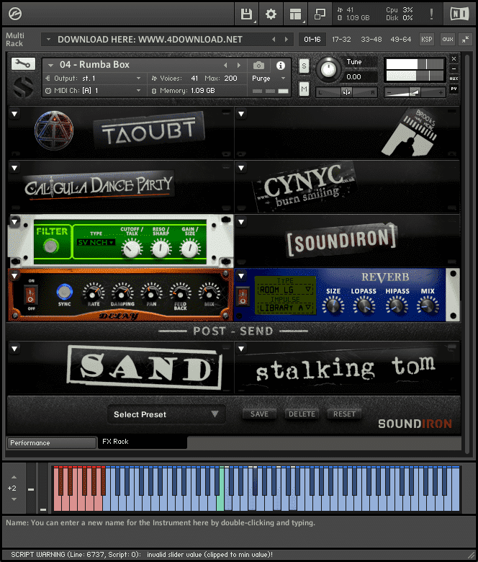This screenshot has width=478, height=562.
Task: Expand the Caligula Dance Party slot menu
Action: pos(14,168)
